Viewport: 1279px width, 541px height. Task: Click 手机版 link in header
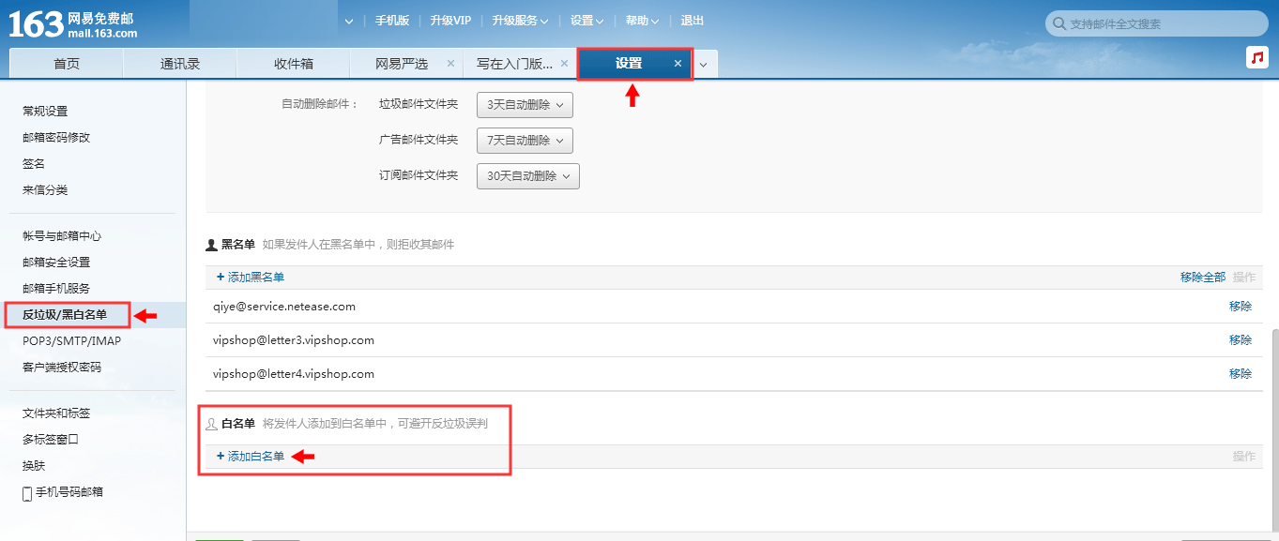click(x=392, y=21)
